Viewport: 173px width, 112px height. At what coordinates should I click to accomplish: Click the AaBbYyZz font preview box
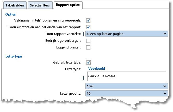(x=126, y=76)
